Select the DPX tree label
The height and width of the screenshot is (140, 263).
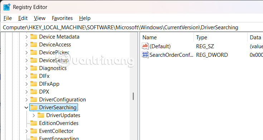[x=44, y=92]
